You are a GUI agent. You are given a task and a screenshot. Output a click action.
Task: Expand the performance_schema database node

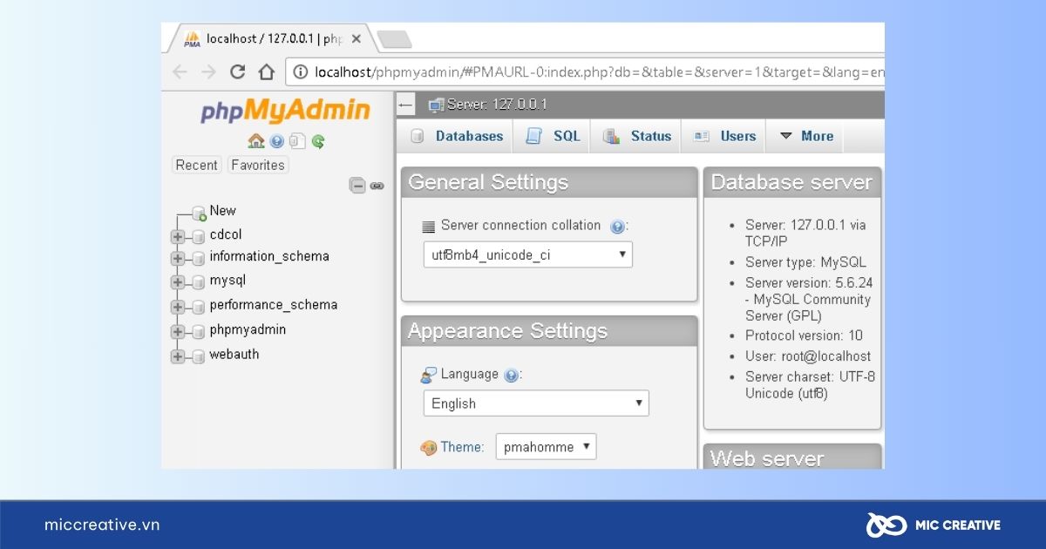pos(178,306)
